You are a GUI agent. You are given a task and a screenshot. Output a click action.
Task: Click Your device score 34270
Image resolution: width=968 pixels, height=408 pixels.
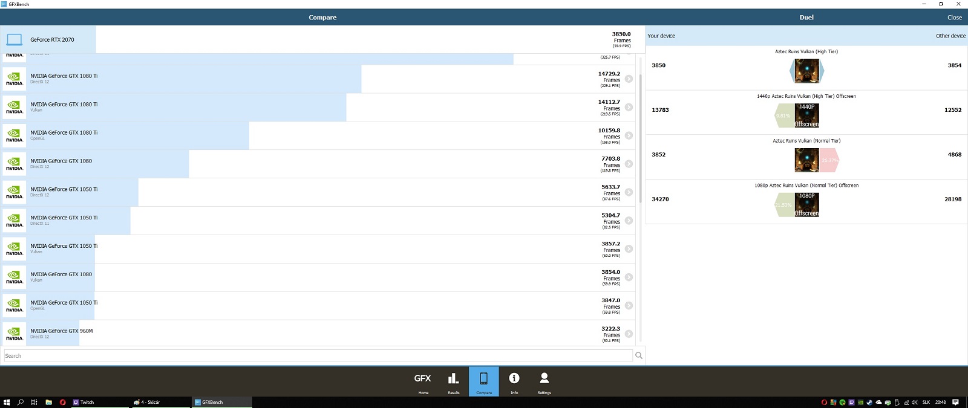[660, 199]
